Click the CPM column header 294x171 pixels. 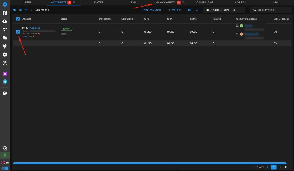[169, 19]
